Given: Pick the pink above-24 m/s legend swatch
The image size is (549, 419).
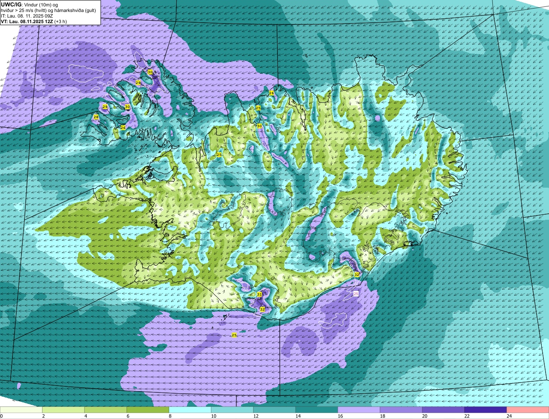Looking at the screenshot, I should click(528, 410).
